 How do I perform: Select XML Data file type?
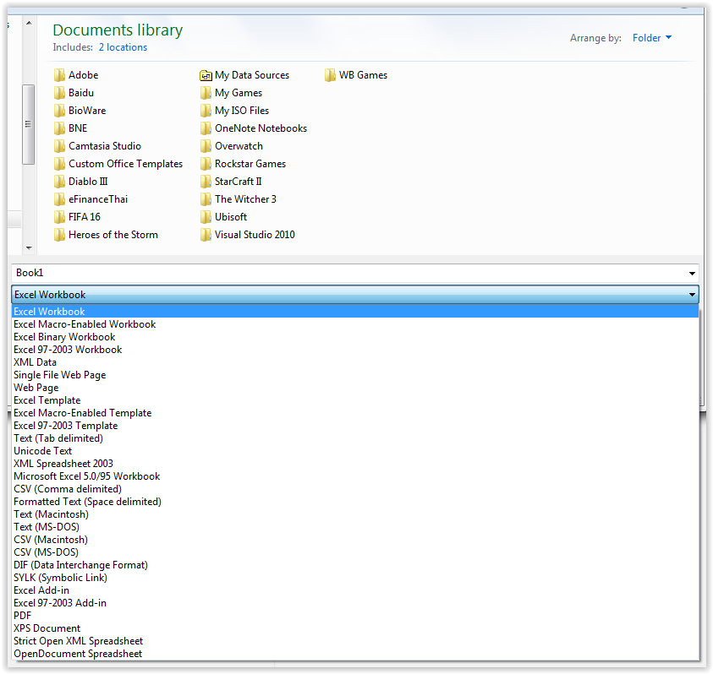point(354,362)
